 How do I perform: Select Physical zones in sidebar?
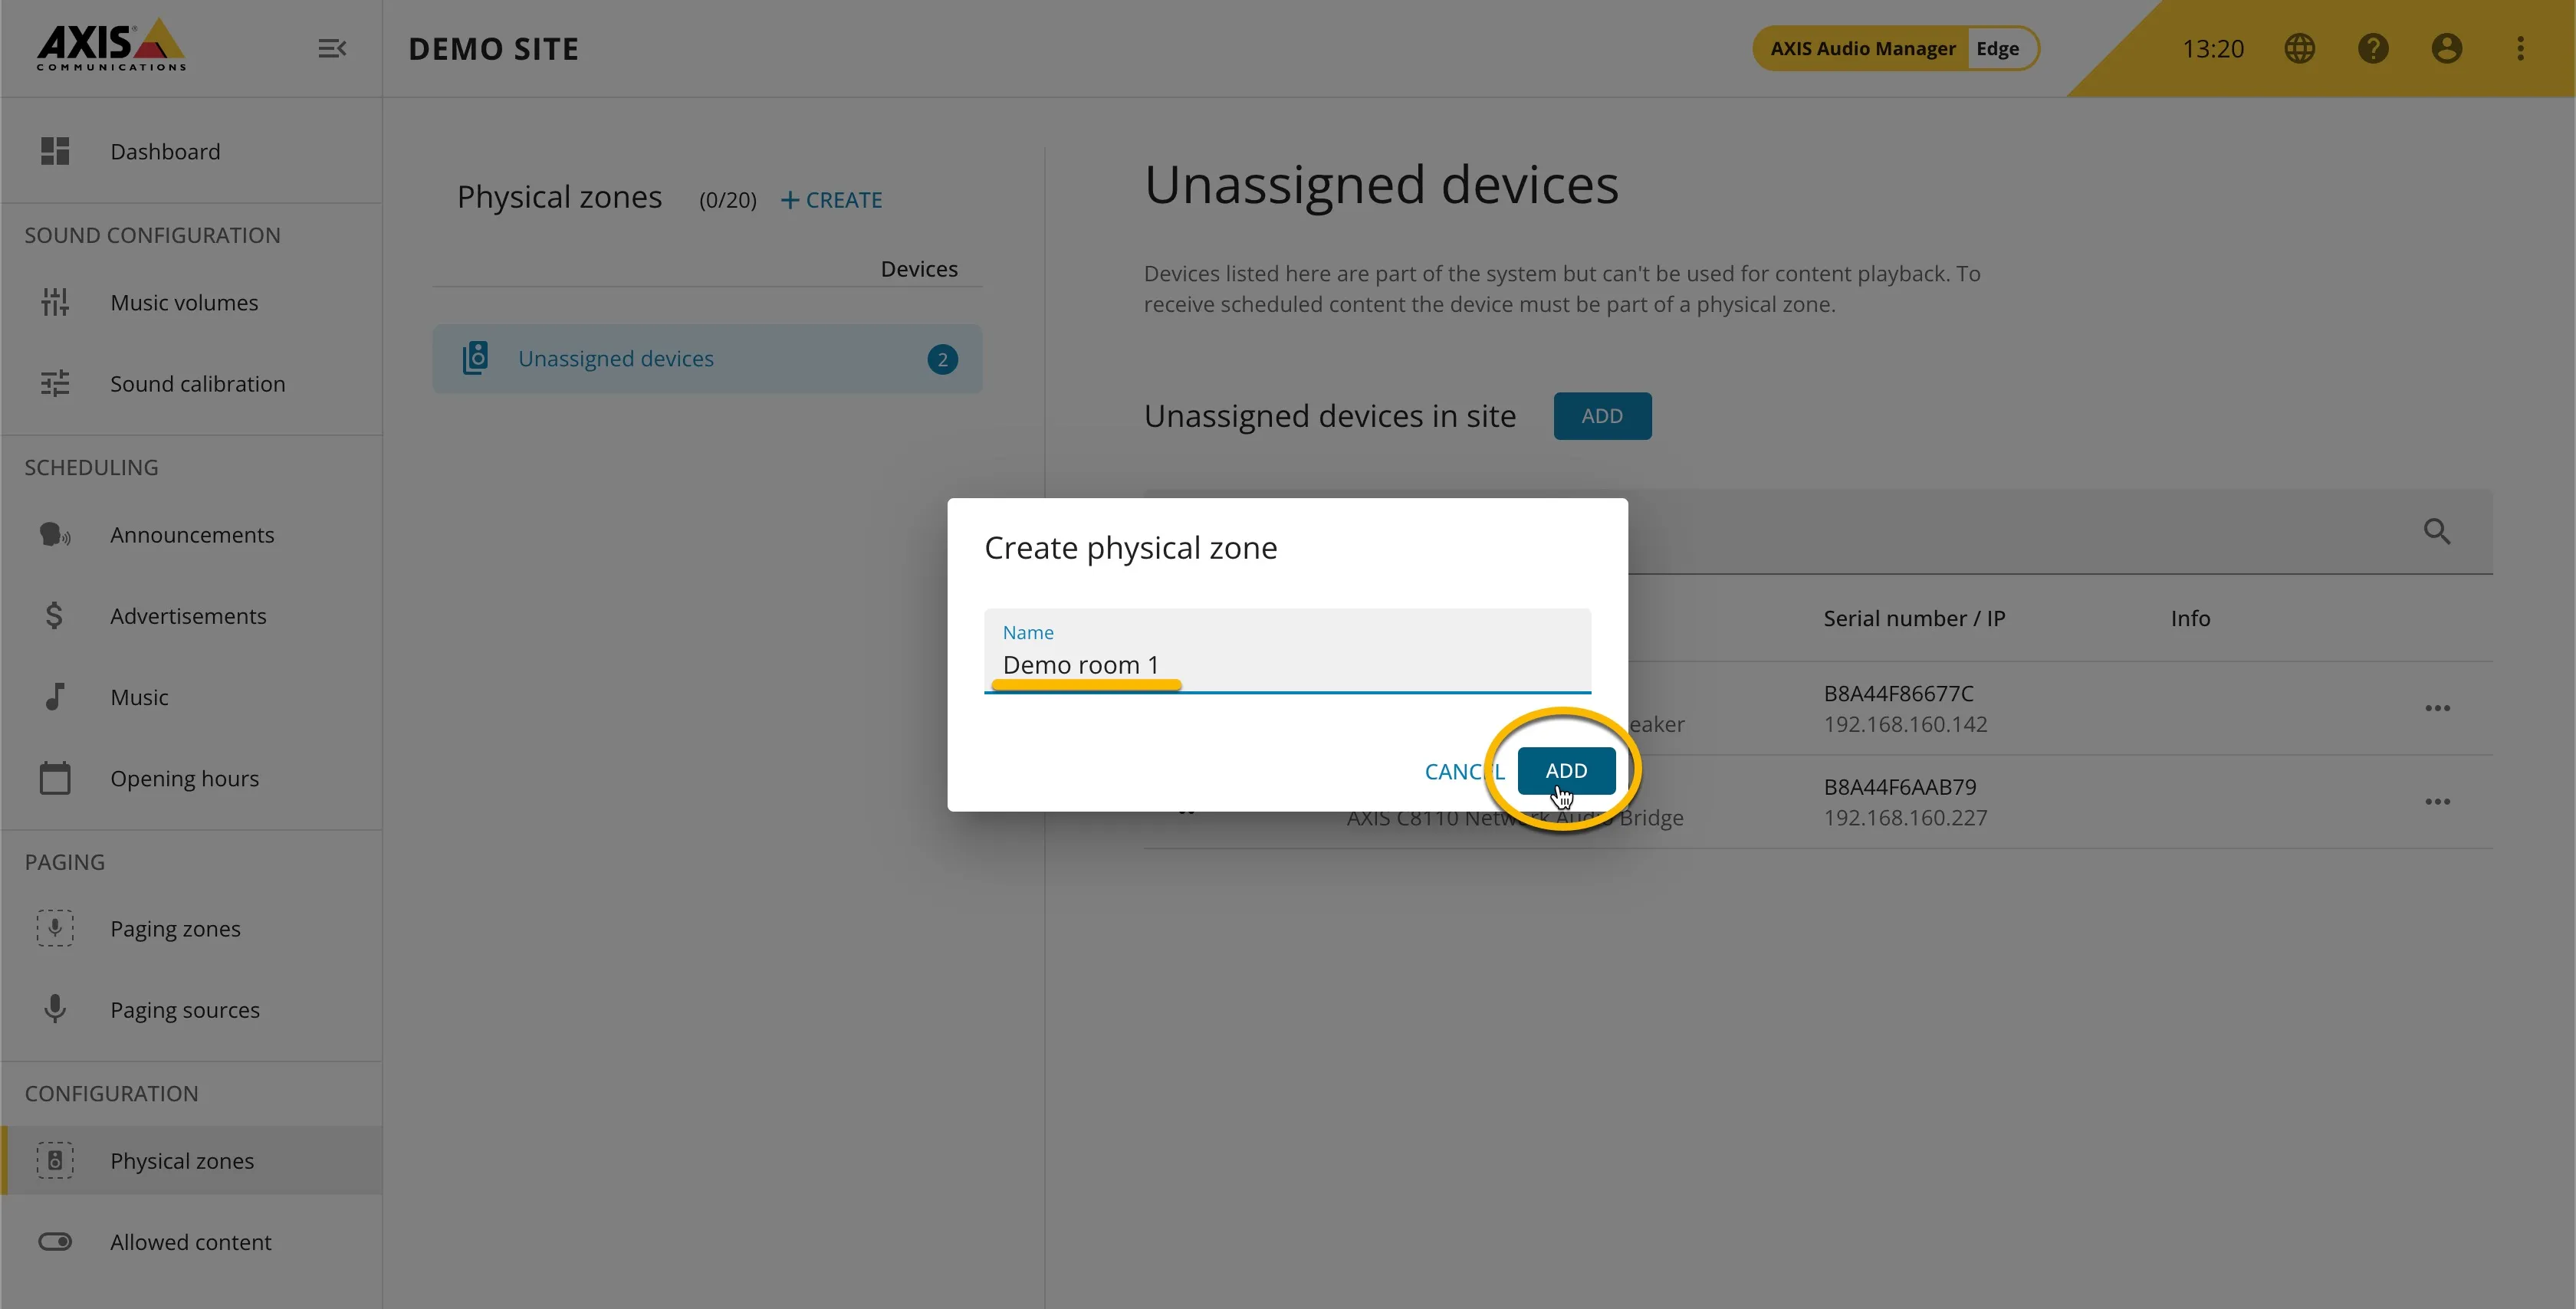click(x=191, y=1161)
